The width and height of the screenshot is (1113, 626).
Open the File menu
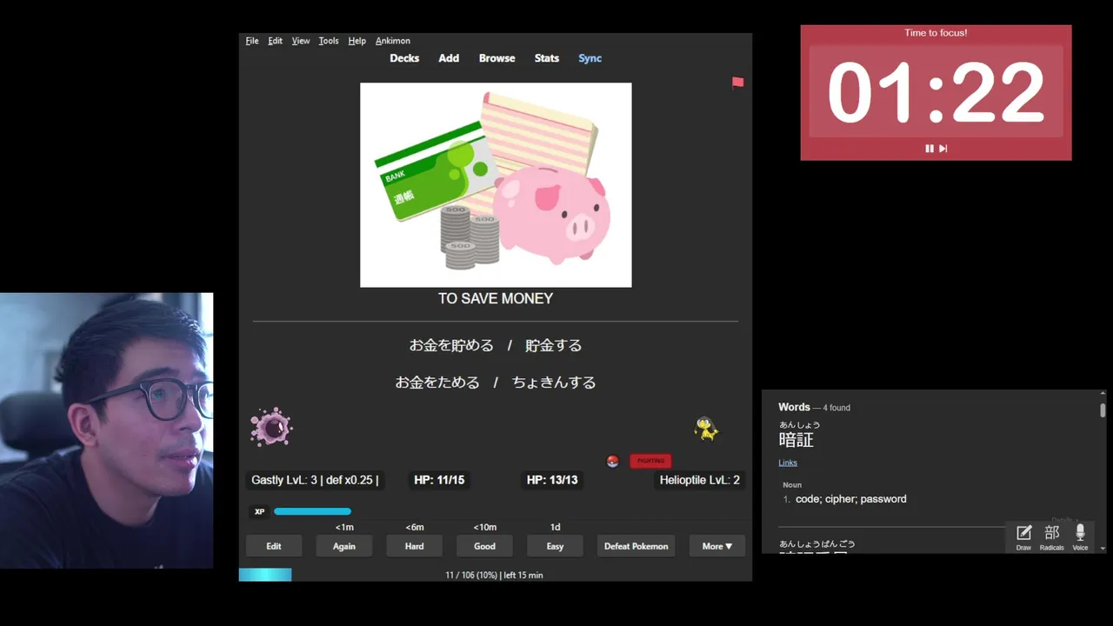tap(251, 41)
